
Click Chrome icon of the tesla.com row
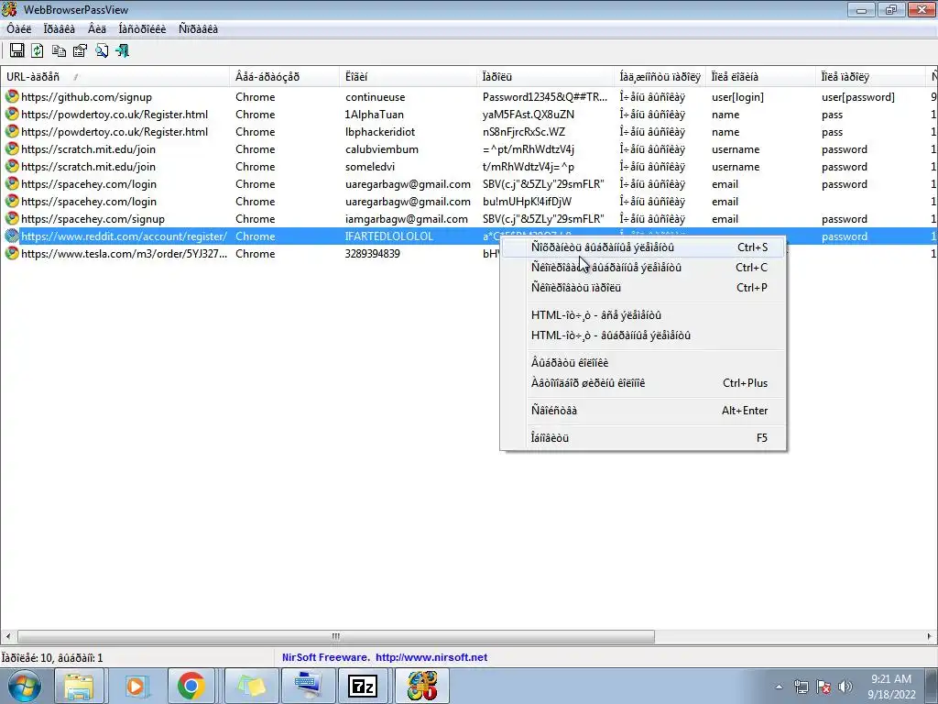click(11, 253)
